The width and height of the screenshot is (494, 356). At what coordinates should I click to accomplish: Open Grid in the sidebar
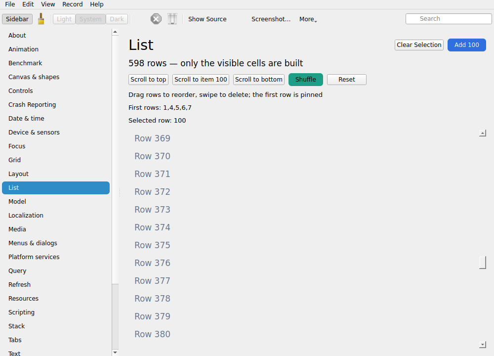[56, 160]
